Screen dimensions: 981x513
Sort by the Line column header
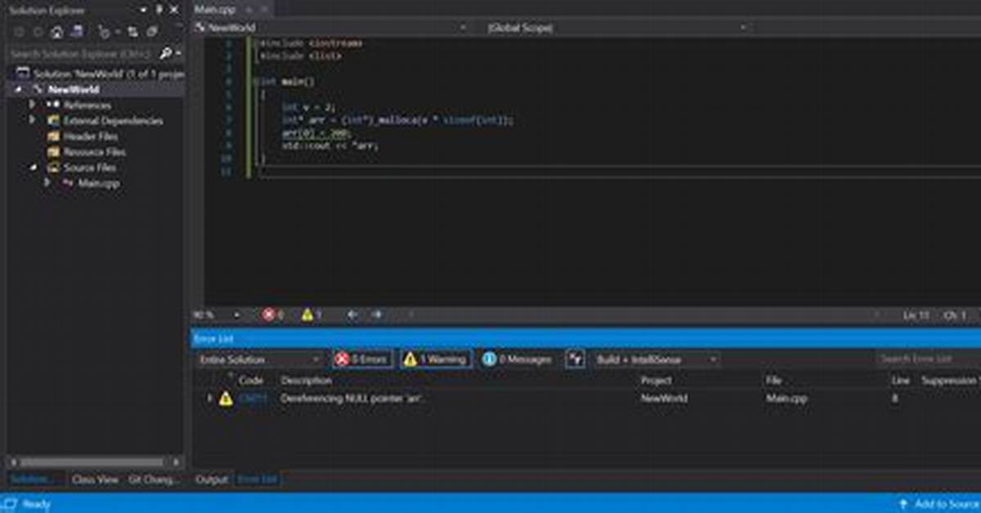900,381
